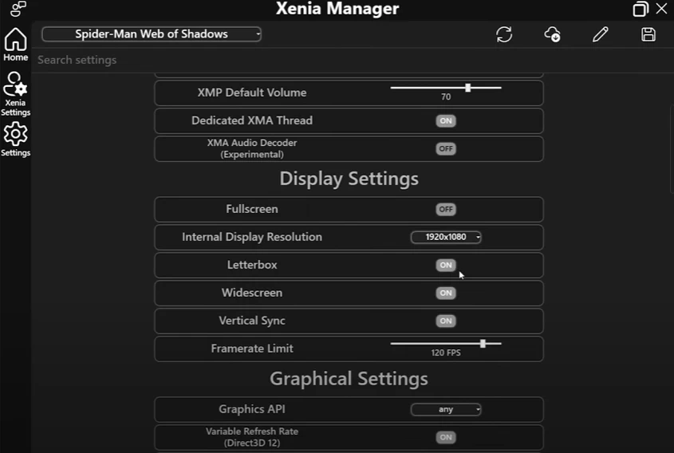Click the pencil edit icon
The image size is (674, 453).
[601, 34]
